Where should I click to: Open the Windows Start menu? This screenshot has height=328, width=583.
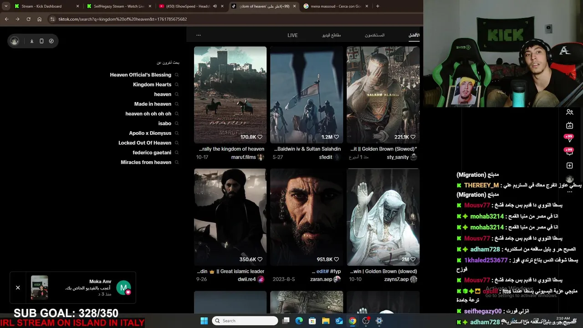[x=204, y=321]
